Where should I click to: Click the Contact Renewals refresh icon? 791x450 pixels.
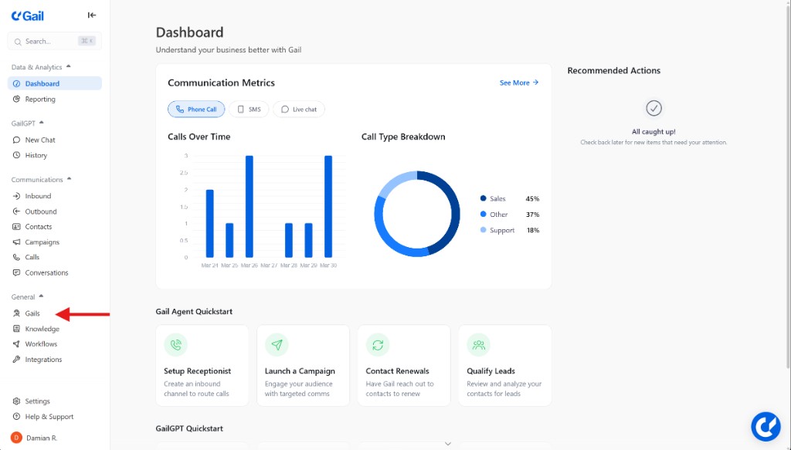(377, 345)
